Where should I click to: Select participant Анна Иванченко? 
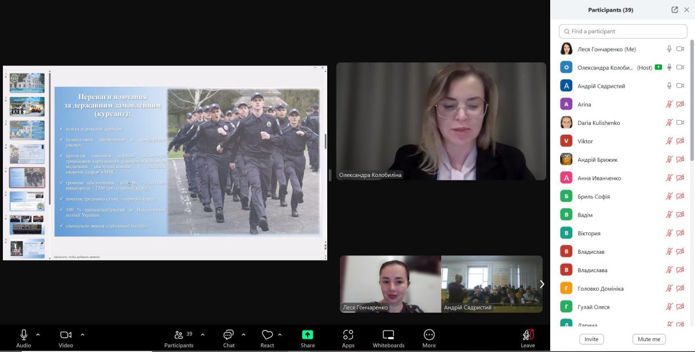click(623, 178)
